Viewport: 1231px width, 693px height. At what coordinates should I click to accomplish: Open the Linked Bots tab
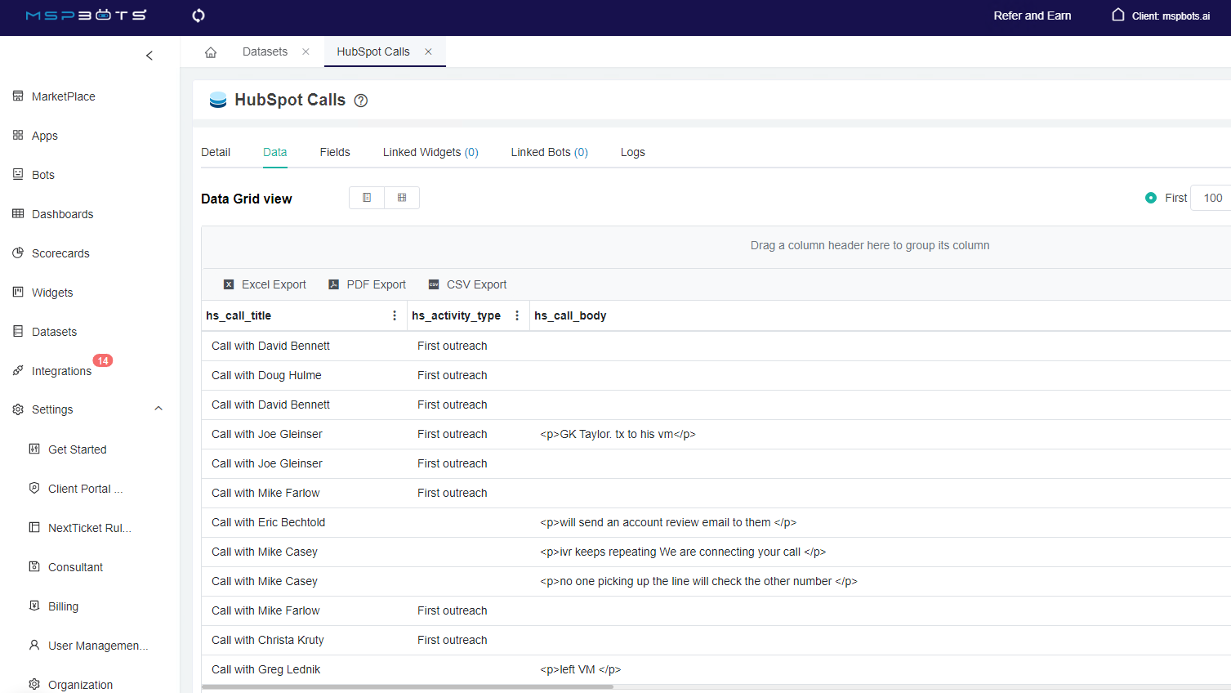tap(550, 152)
